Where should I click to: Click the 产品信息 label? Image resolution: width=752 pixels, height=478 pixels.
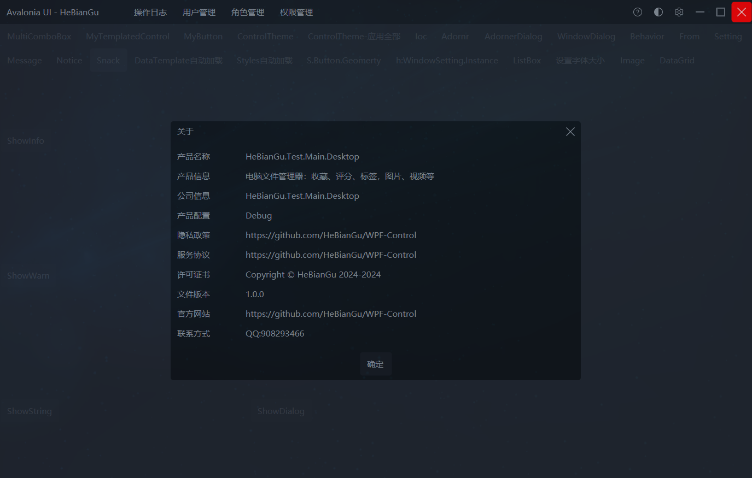[x=194, y=176]
